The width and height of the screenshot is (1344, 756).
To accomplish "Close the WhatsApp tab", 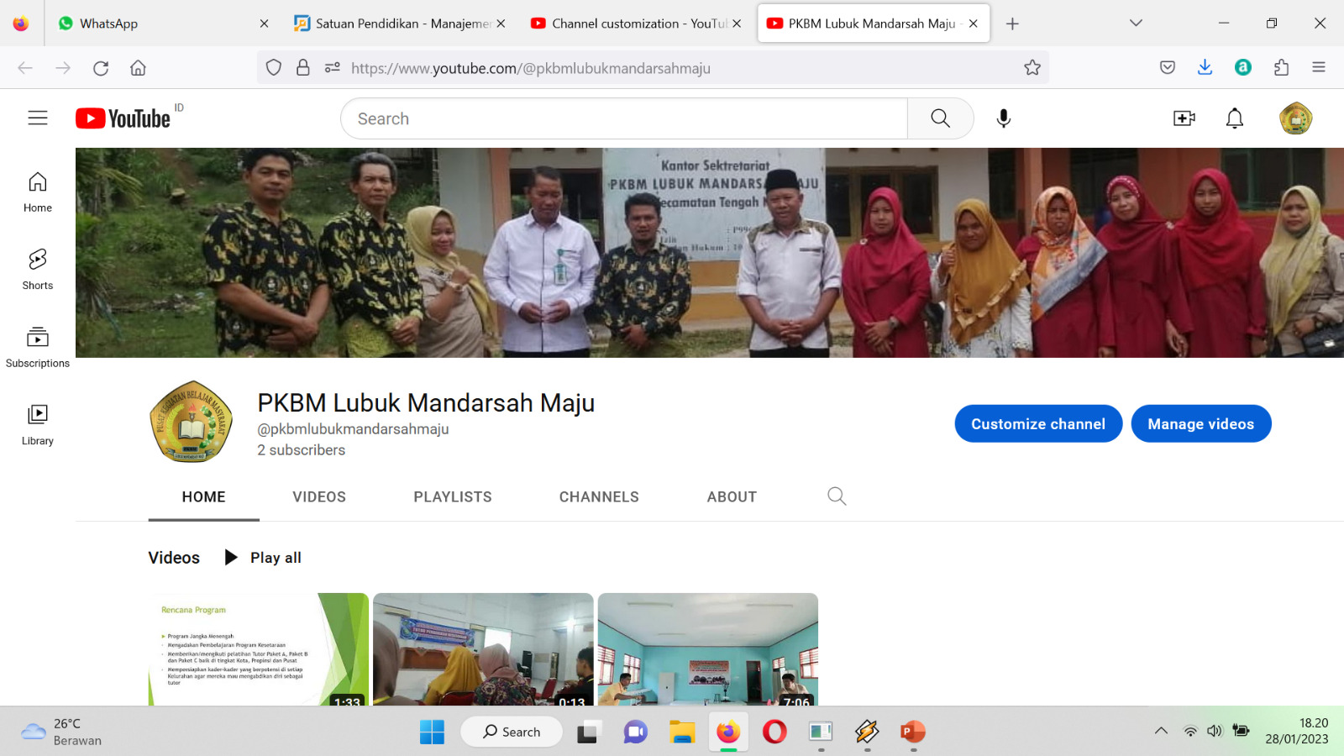I will [264, 24].
